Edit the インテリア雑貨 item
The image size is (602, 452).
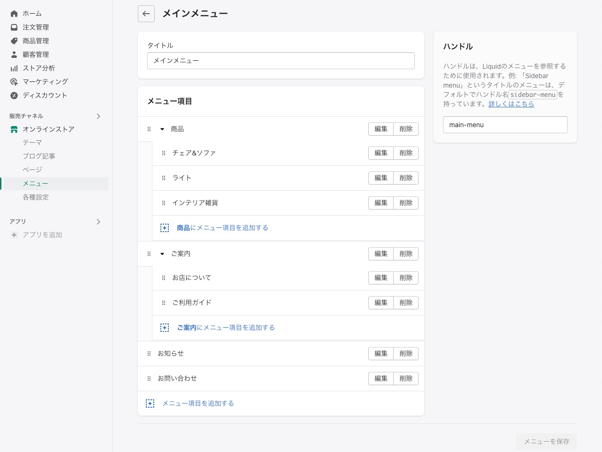(x=381, y=203)
